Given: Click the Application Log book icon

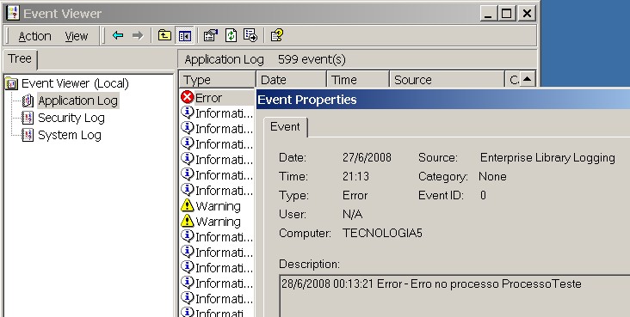Looking at the screenshot, I should coord(28,101).
